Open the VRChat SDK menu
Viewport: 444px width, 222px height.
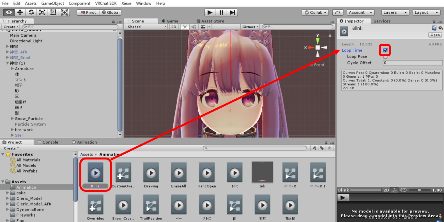106,3
